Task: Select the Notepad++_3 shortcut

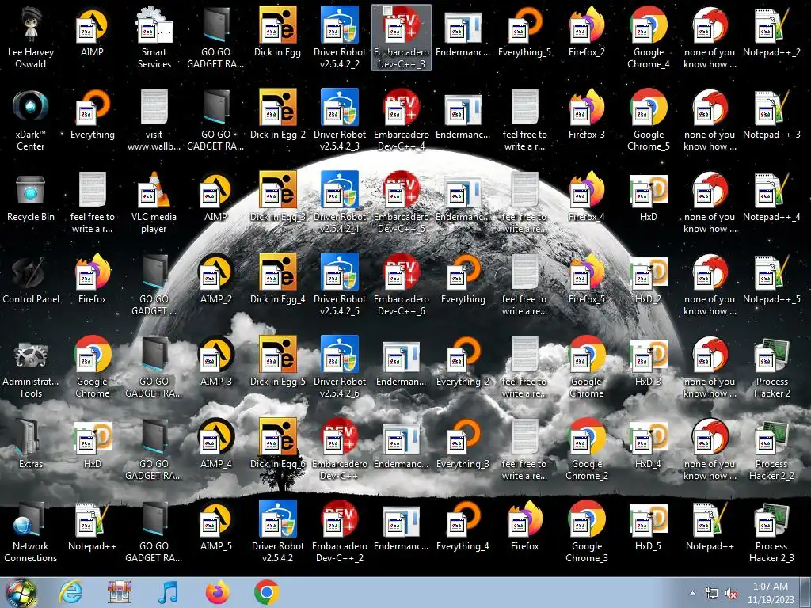Action: pyautogui.click(x=771, y=115)
